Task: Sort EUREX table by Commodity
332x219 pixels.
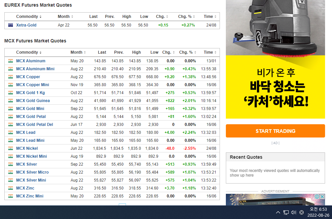Action: click(x=29, y=17)
